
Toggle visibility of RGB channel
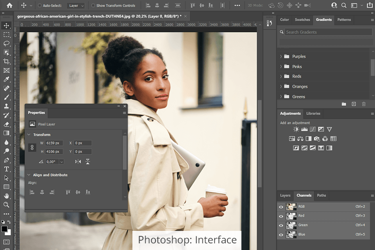click(281, 207)
